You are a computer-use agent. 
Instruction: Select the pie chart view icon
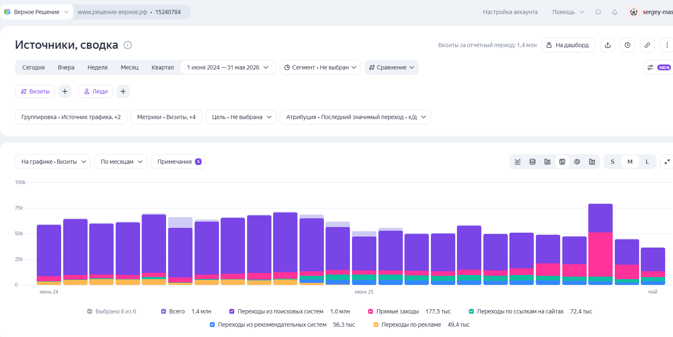577,162
